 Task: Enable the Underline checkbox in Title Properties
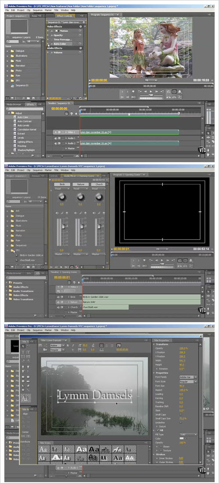(180, 423)
